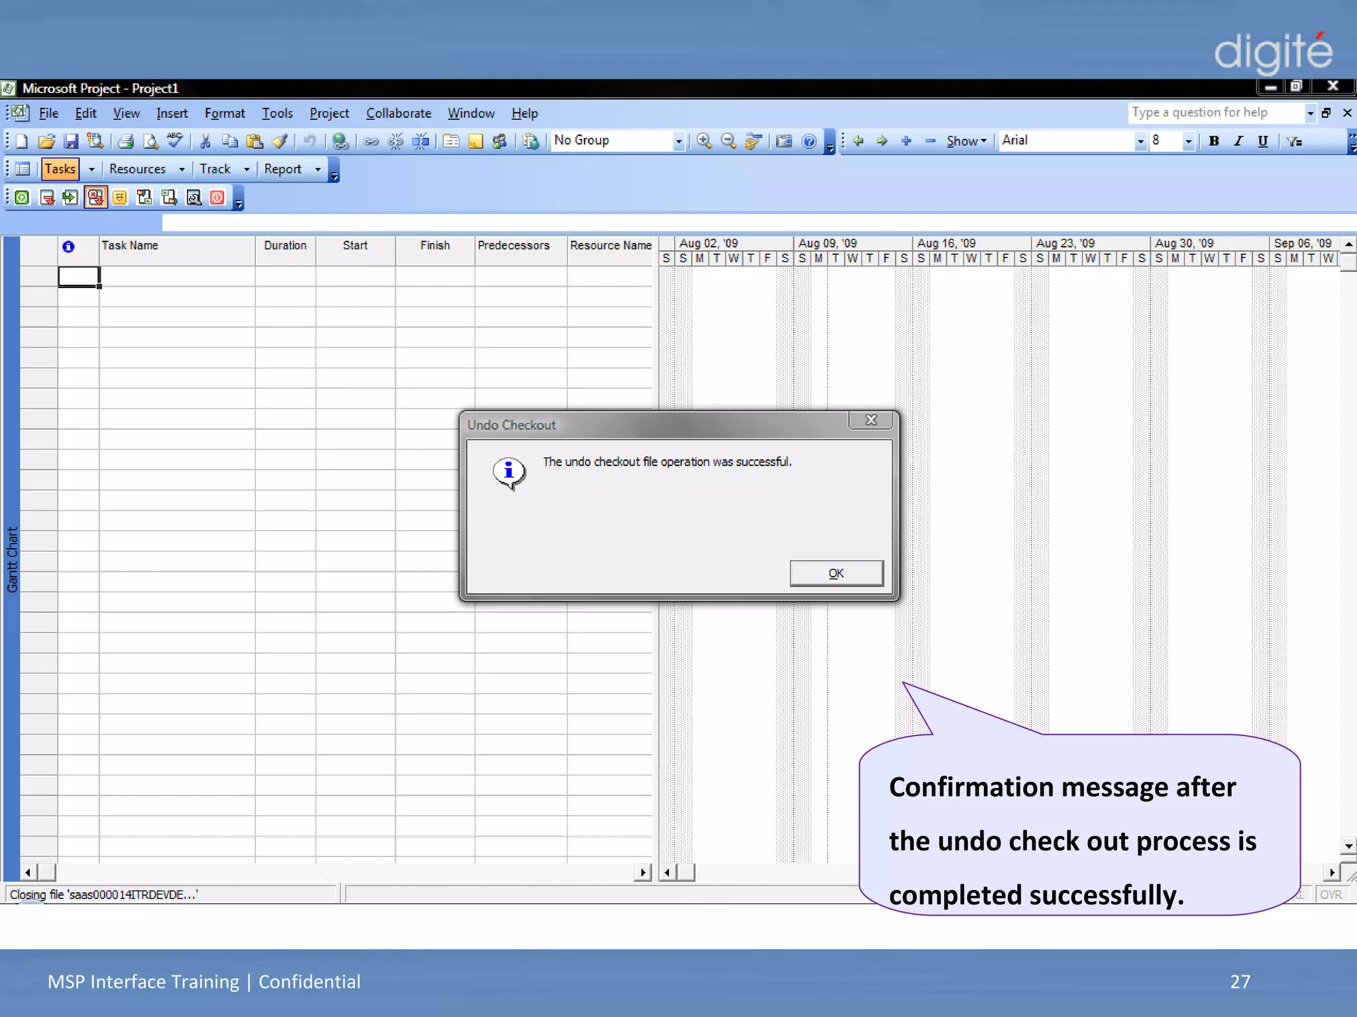Indent the task with the right green arrow
Viewport: 1357px width, 1017px height.
point(882,141)
